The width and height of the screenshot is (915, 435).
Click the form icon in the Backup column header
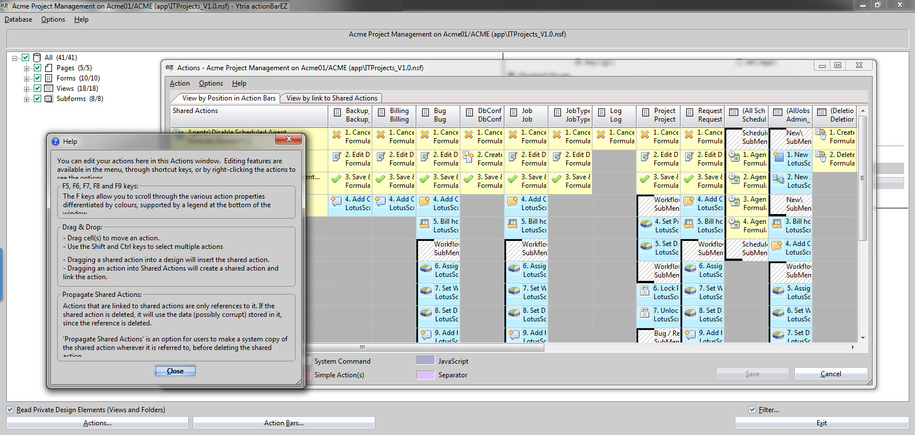[x=337, y=112]
